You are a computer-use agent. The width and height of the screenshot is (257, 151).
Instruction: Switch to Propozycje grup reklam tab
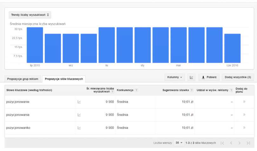23,79
